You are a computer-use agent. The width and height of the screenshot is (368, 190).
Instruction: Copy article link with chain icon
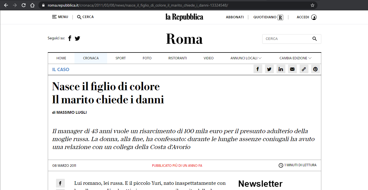(x=304, y=69)
